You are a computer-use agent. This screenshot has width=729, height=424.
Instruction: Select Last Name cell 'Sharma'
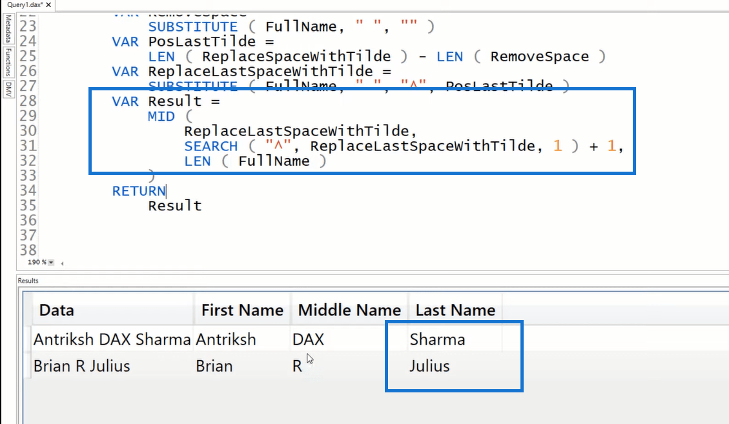[455, 339]
